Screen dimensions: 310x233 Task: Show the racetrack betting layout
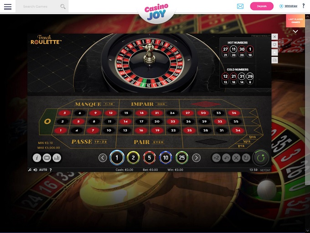[47, 158]
